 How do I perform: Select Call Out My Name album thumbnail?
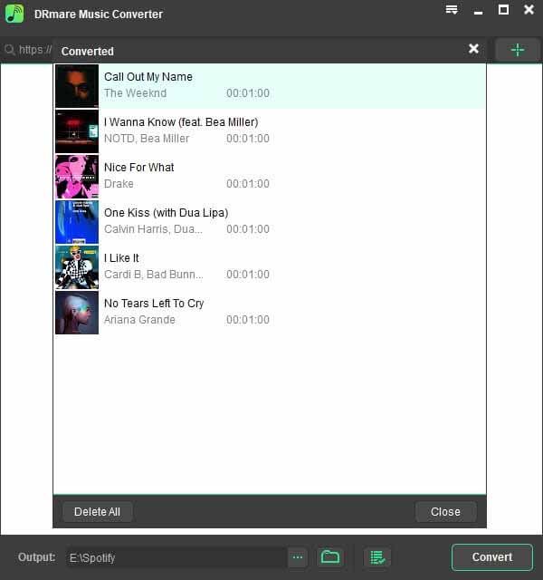[77, 86]
